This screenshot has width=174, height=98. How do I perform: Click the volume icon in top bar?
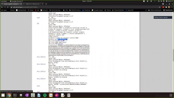pyautogui.click(x=161, y=1)
